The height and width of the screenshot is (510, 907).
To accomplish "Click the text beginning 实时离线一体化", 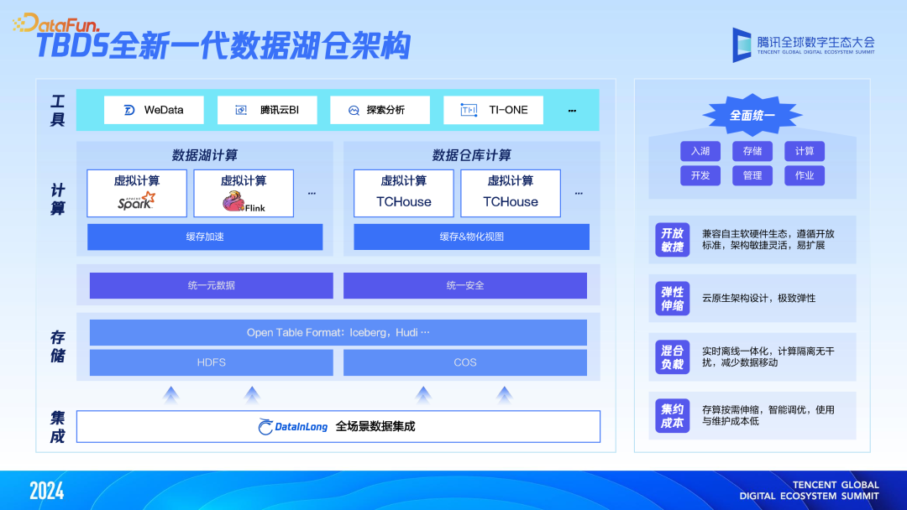I will [768, 357].
